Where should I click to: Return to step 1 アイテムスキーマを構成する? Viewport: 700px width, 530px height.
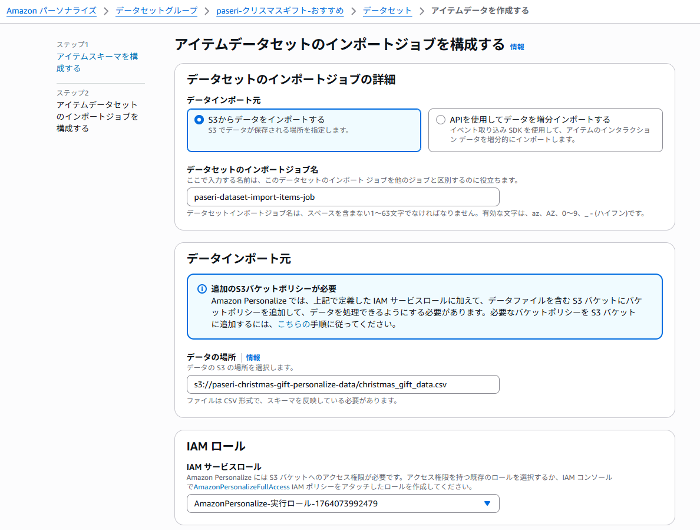click(97, 62)
